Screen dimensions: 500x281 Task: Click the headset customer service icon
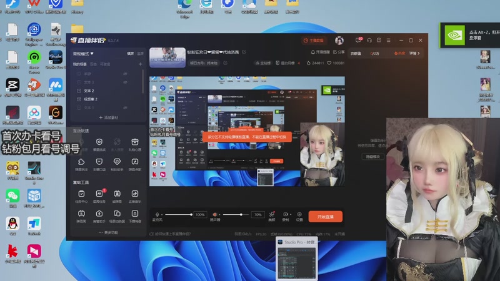369,40
